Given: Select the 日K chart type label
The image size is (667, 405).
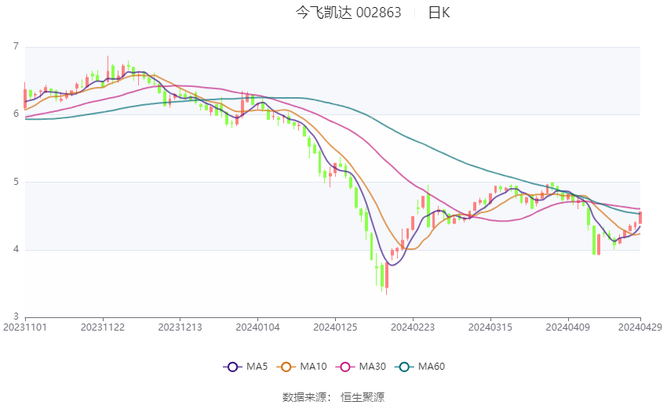Looking at the screenshot, I should [x=439, y=13].
